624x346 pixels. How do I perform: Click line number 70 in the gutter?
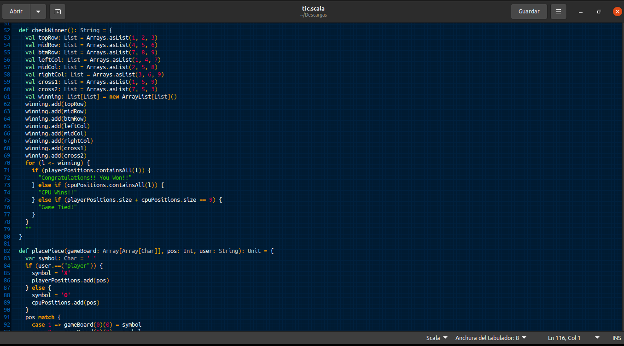point(7,163)
